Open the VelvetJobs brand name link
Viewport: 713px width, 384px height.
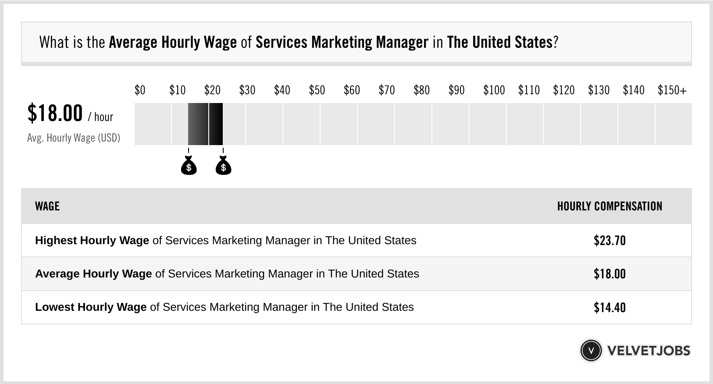649,351
